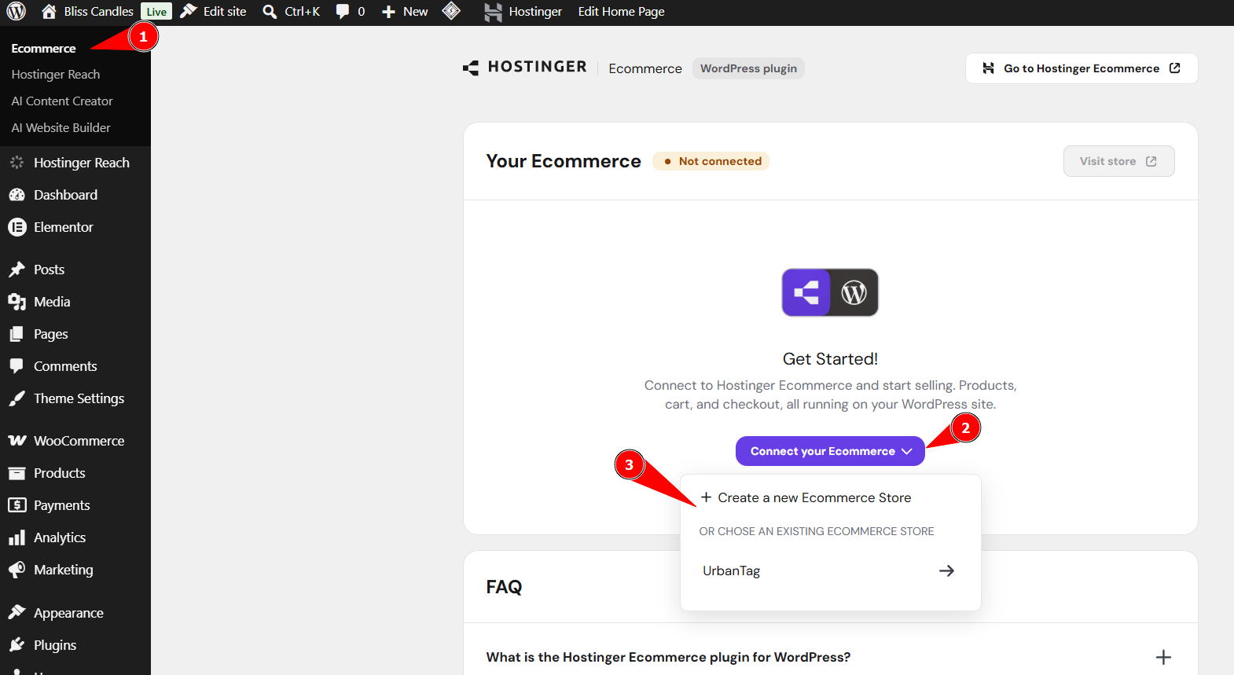Open AI Content Creator submenu item
The width and height of the screenshot is (1234, 675).
pos(62,101)
